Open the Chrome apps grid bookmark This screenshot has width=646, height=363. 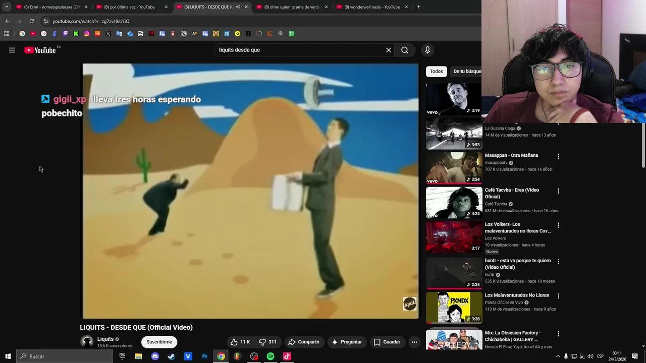pyautogui.click(x=7, y=34)
